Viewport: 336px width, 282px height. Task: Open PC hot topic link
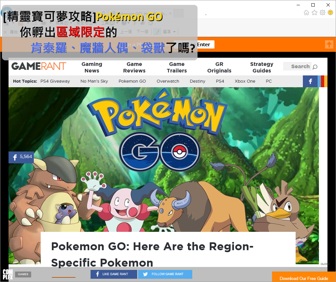coord(269,81)
